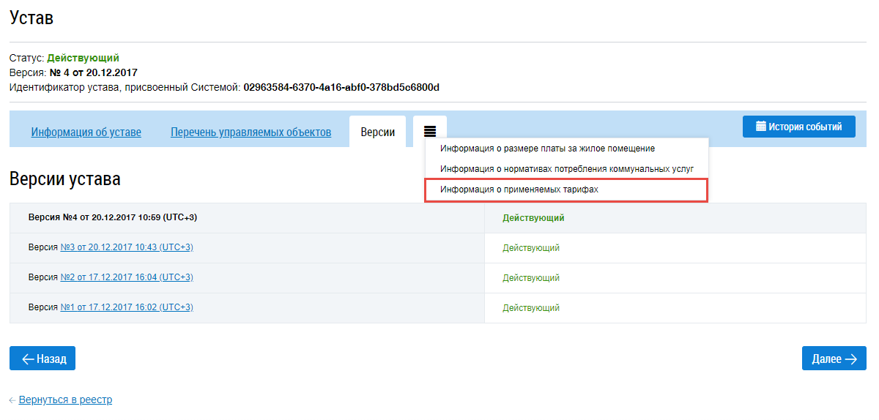Open version №3 от 20.12.2017 link

pyautogui.click(x=127, y=247)
